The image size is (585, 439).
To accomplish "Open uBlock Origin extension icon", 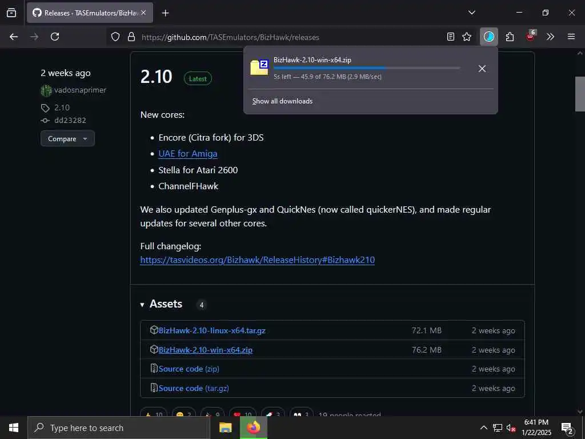I will click(531, 36).
